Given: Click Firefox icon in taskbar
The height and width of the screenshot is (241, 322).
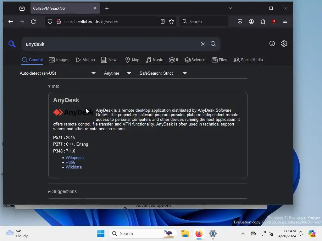Looking at the screenshot, I should pyautogui.click(x=199, y=233).
